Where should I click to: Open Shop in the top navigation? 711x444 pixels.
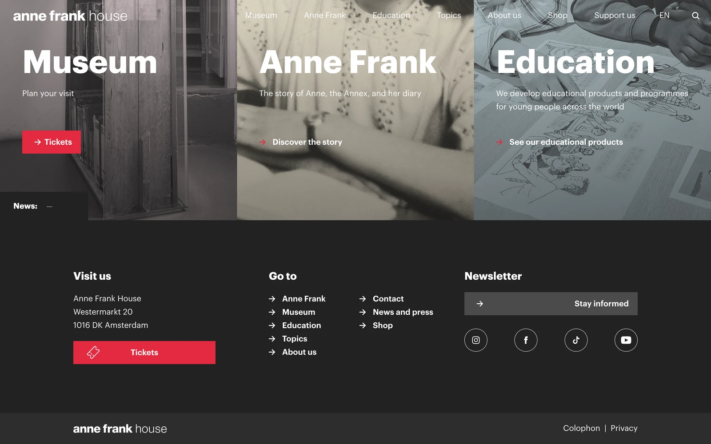(558, 15)
